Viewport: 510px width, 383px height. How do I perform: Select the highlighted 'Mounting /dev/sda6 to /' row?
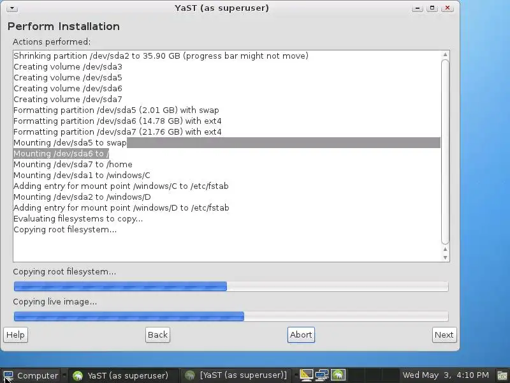[x=227, y=153]
